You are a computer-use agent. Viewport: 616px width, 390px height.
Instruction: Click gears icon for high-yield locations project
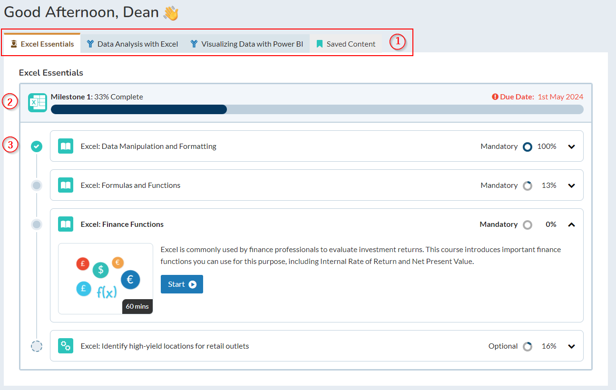66,346
